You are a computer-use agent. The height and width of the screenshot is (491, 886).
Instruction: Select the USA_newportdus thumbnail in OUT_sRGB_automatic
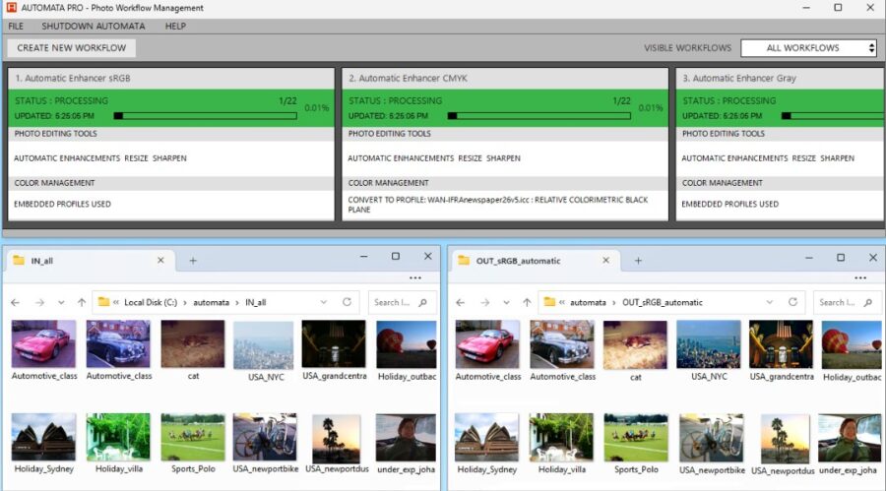pyautogui.click(x=785, y=438)
